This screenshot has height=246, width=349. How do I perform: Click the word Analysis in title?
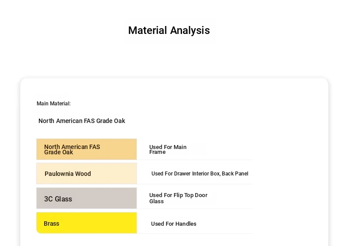click(190, 30)
